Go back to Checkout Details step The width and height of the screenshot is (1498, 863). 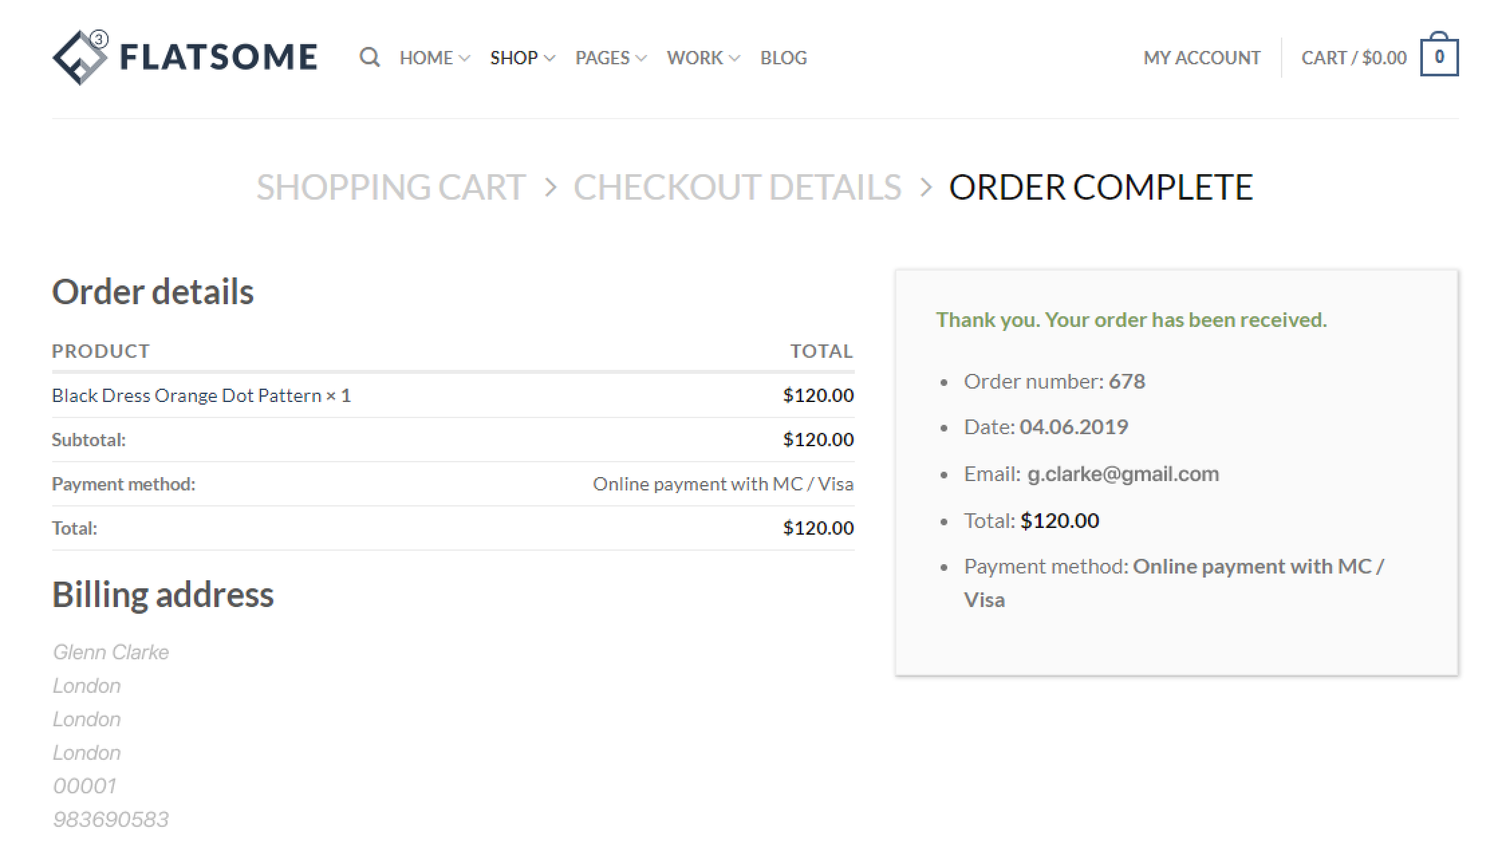click(x=737, y=188)
